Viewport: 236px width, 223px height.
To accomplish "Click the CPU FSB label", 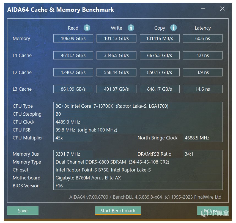I will (x=21, y=130).
